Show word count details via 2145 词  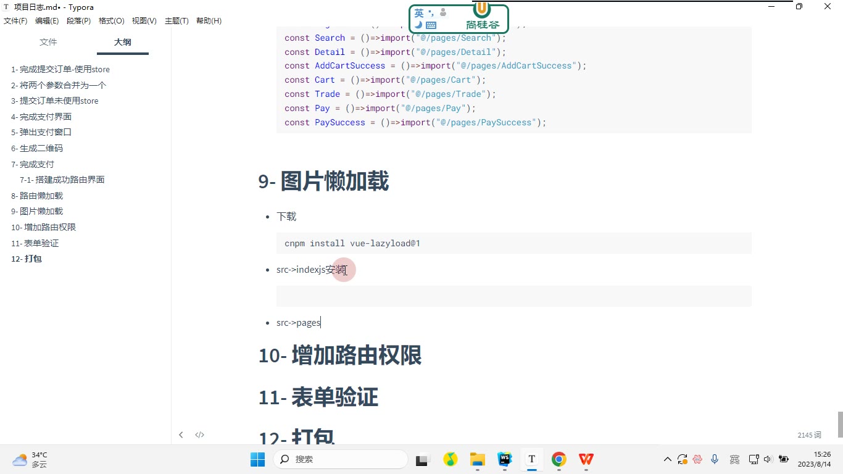click(809, 435)
